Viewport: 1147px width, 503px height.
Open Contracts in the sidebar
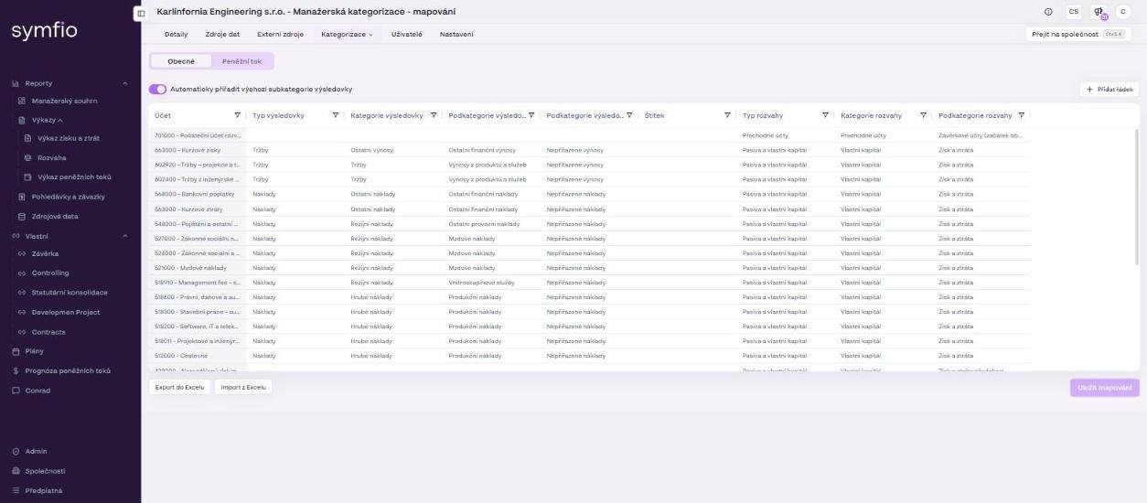click(x=48, y=332)
